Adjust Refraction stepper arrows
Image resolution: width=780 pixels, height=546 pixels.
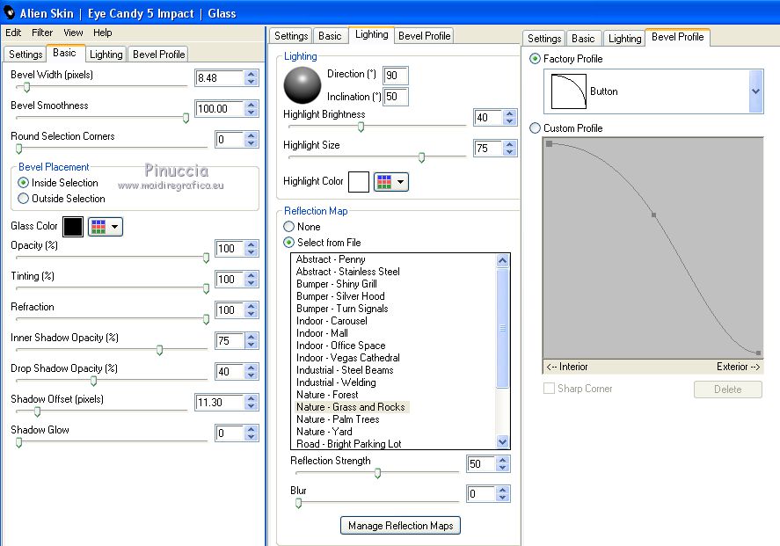point(251,309)
